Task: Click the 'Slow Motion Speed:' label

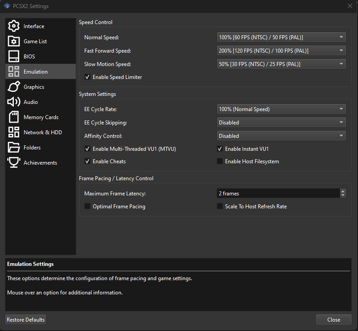Action: (107, 64)
